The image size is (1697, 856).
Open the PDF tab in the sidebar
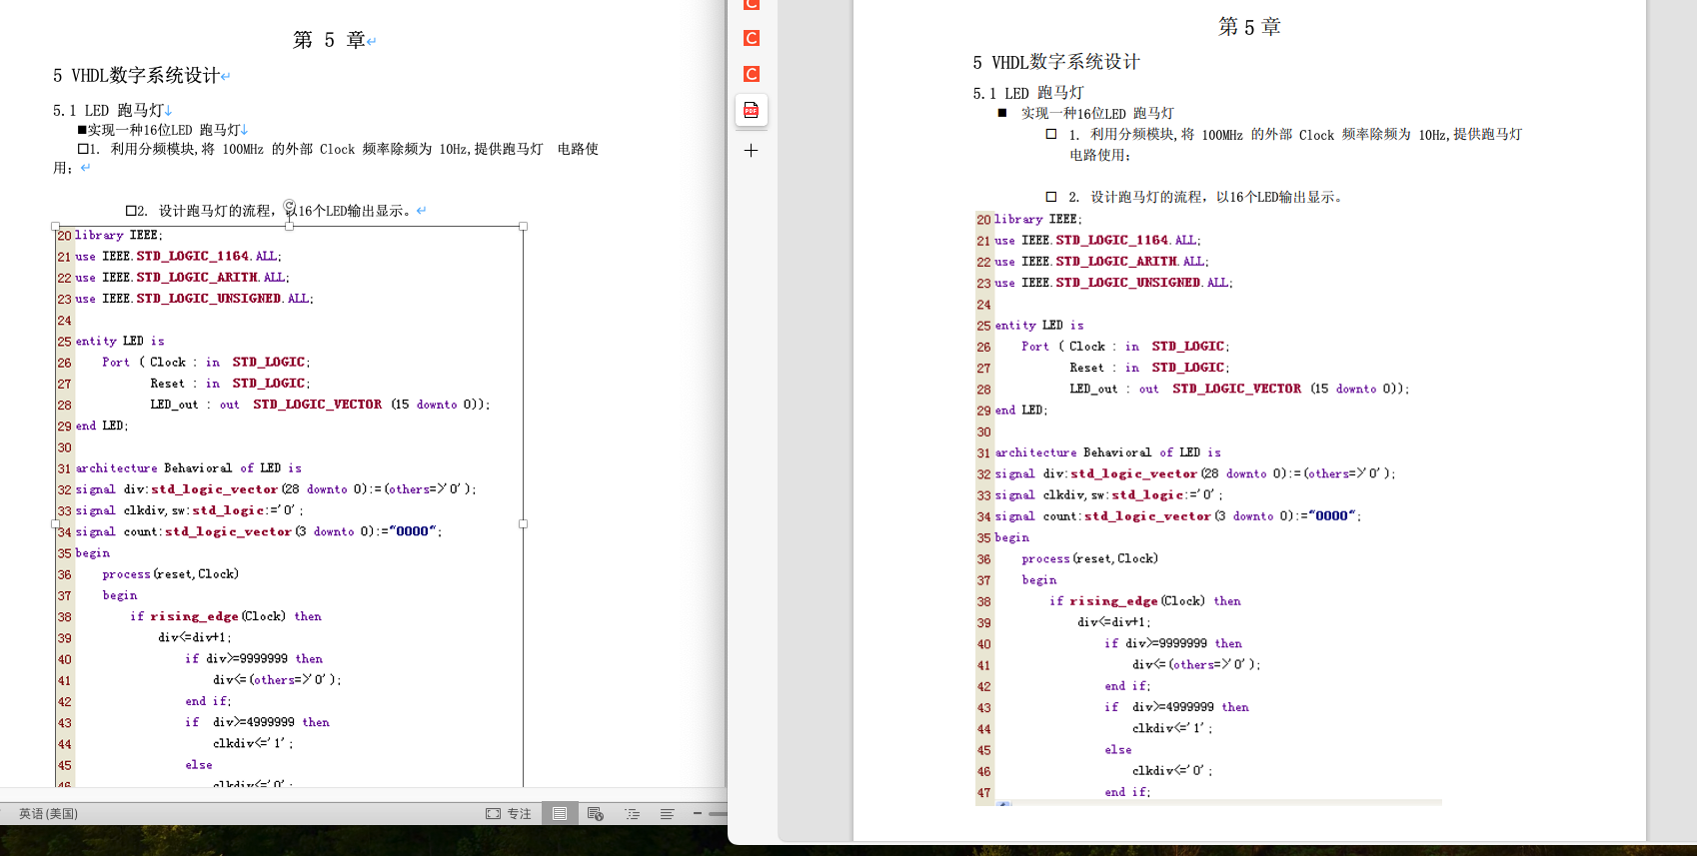click(752, 110)
